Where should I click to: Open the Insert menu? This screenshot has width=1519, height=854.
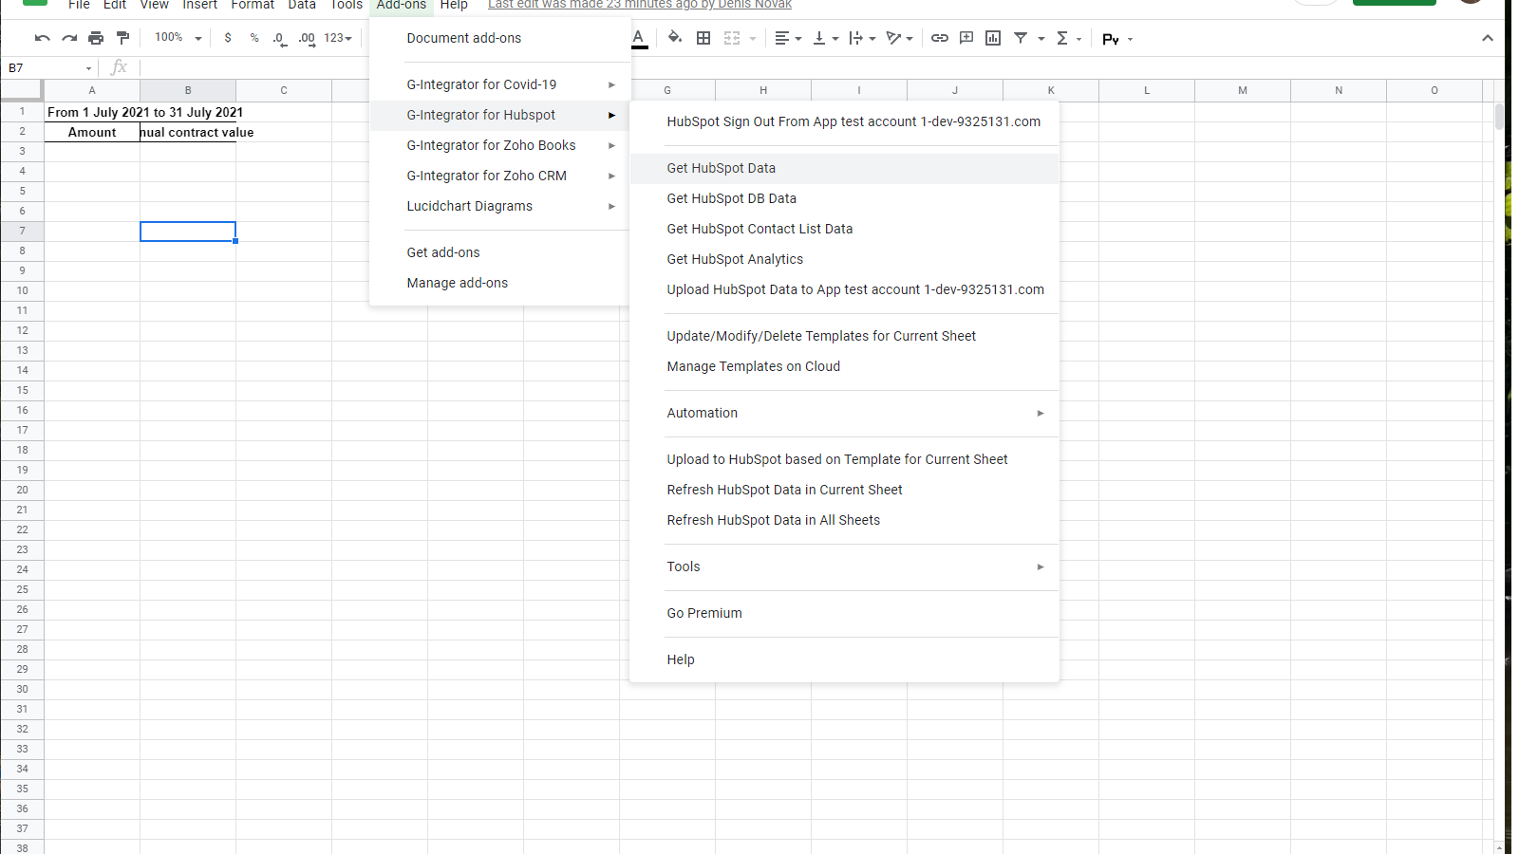[200, 5]
